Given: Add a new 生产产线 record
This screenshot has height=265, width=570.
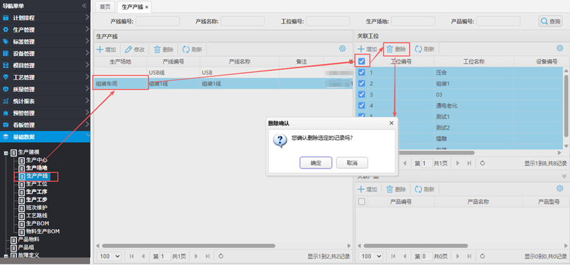Looking at the screenshot, I should pyautogui.click(x=106, y=49).
